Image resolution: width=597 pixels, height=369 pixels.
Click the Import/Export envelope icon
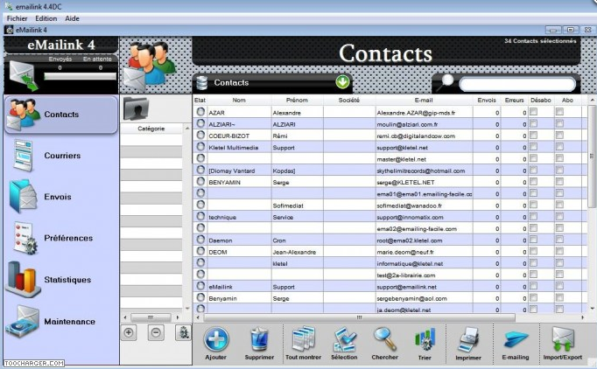click(x=563, y=339)
